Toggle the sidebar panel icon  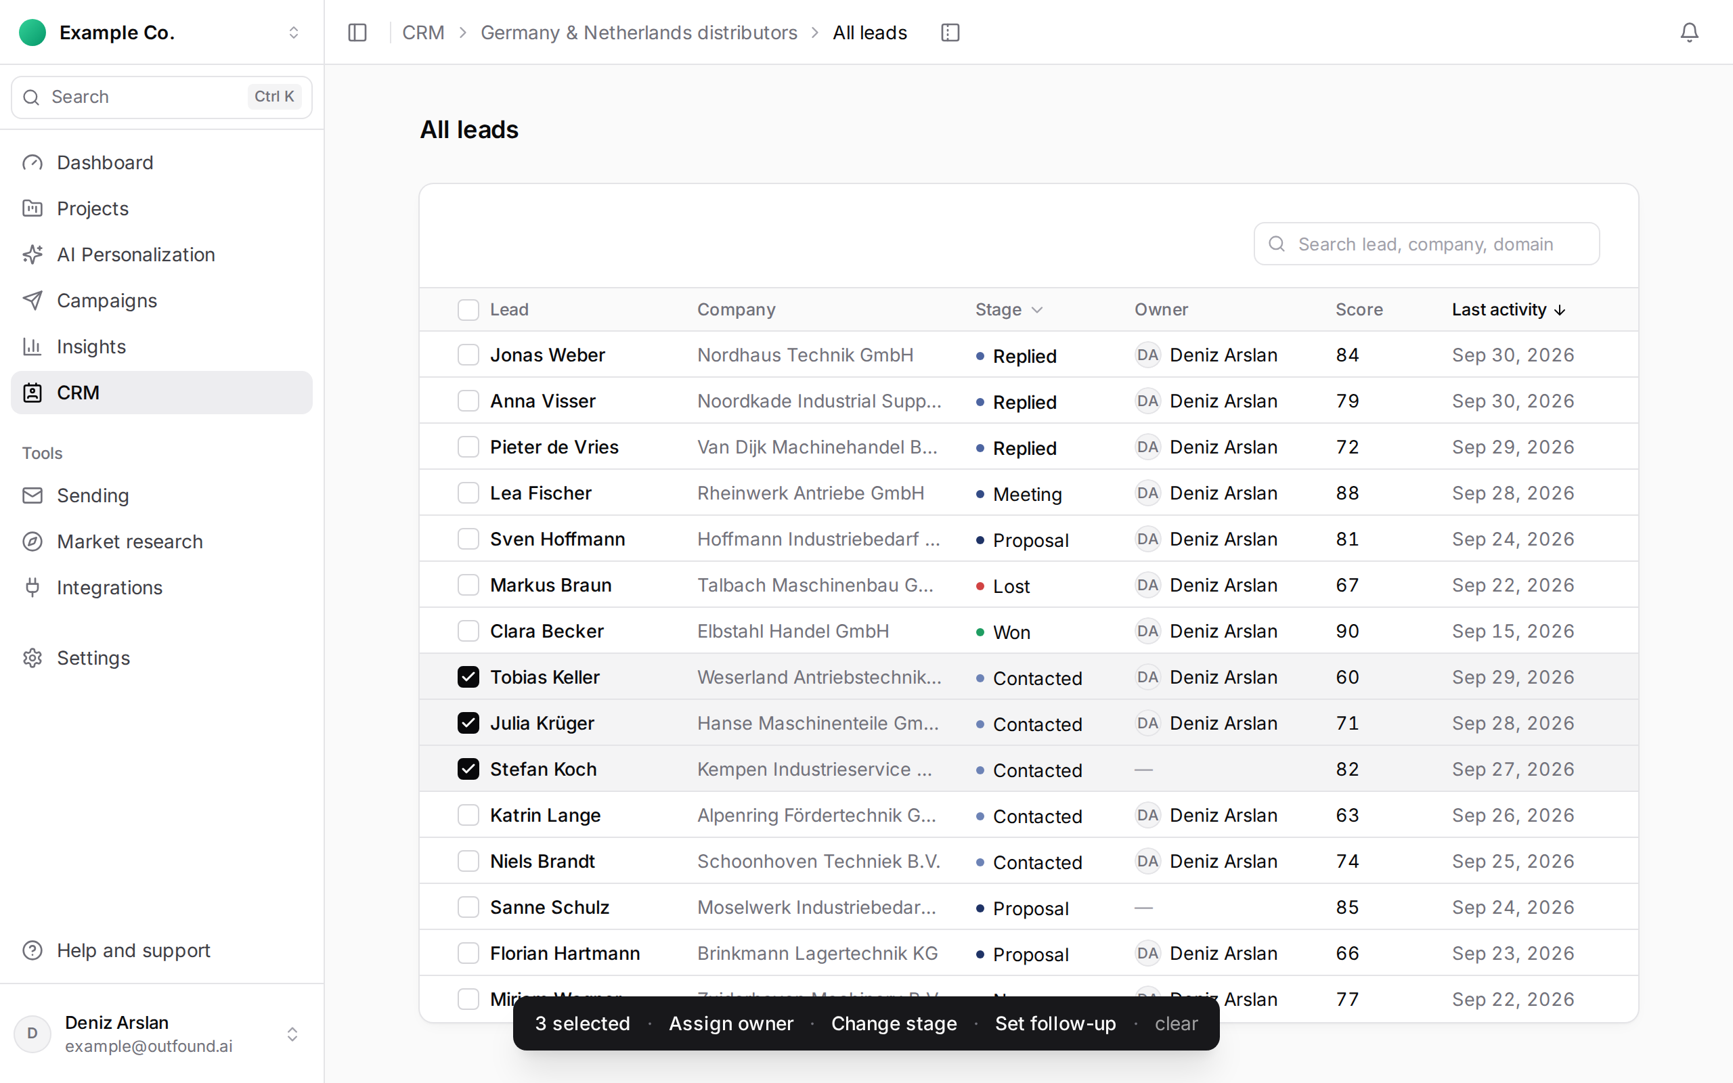pos(357,32)
